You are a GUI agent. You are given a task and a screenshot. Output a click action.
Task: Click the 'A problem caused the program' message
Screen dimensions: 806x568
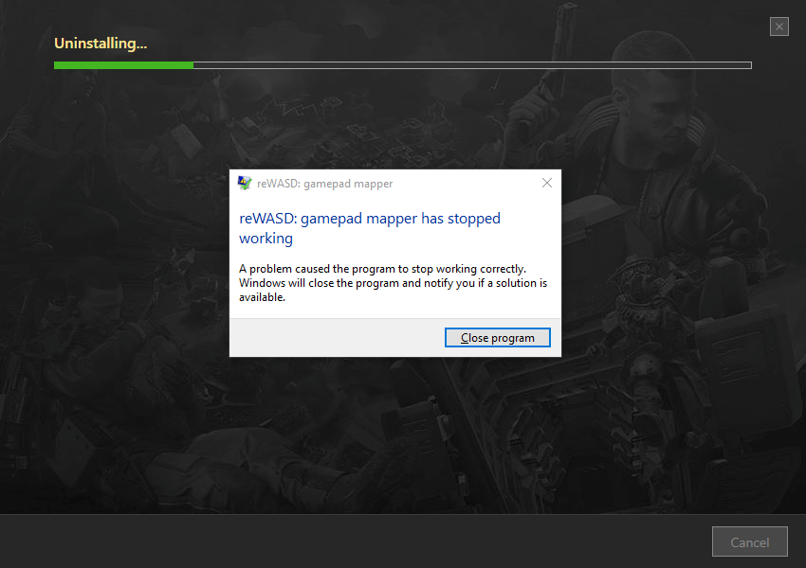393,283
